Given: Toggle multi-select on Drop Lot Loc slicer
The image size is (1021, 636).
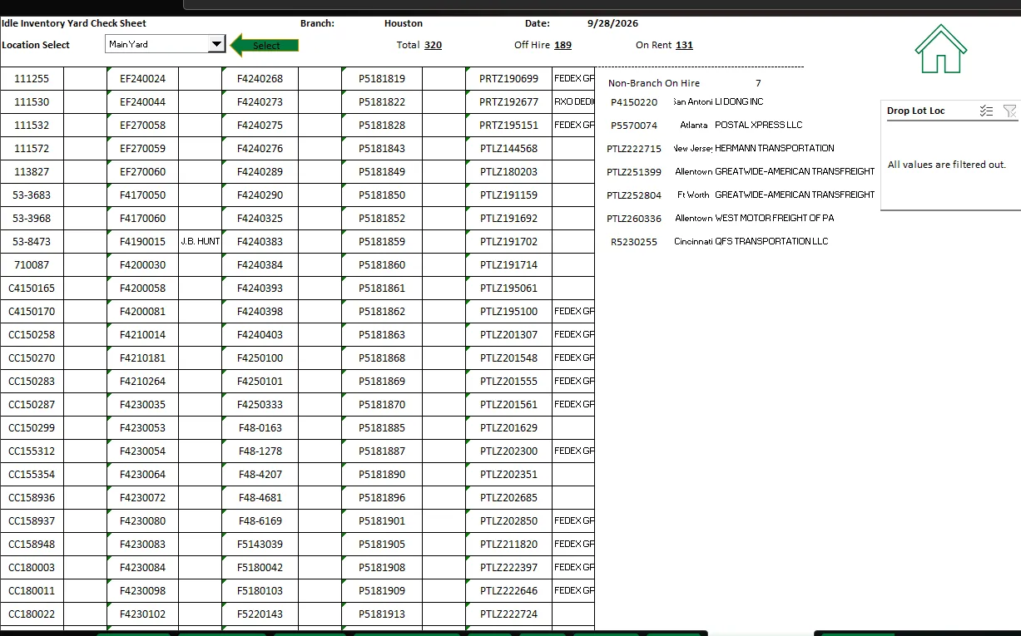Looking at the screenshot, I should click(x=986, y=111).
